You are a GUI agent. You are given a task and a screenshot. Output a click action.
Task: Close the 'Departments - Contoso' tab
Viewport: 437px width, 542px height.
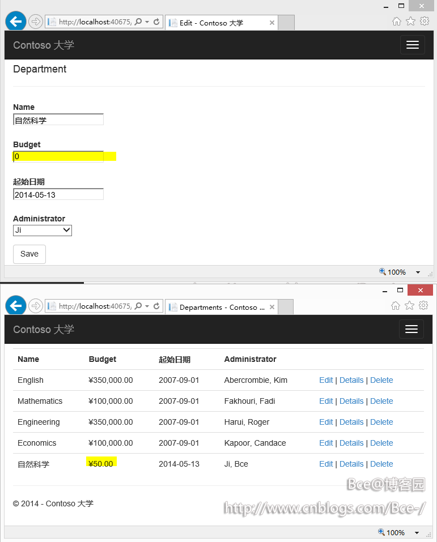(x=272, y=307)
